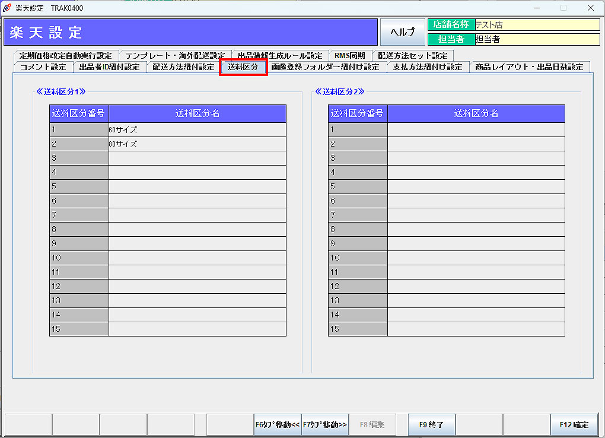Open the テンプレート・海外配送設定 tab
The width and height of the screenshot is (605, 438).
(174, 55)
